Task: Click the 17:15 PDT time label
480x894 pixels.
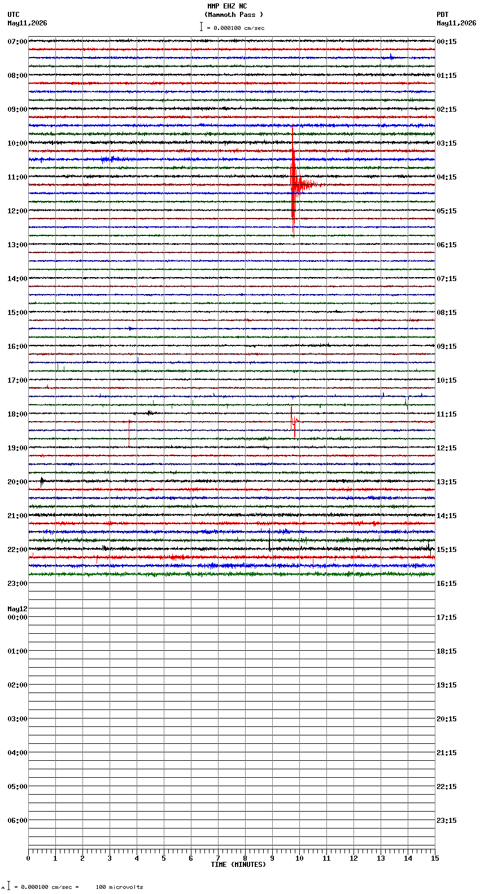Action: pos(447,617)
